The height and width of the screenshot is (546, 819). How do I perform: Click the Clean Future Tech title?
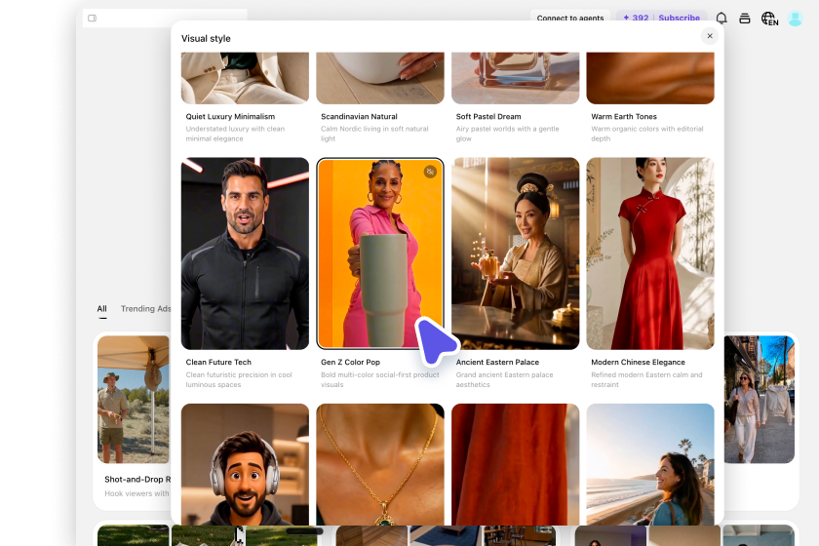pos(218,362)
